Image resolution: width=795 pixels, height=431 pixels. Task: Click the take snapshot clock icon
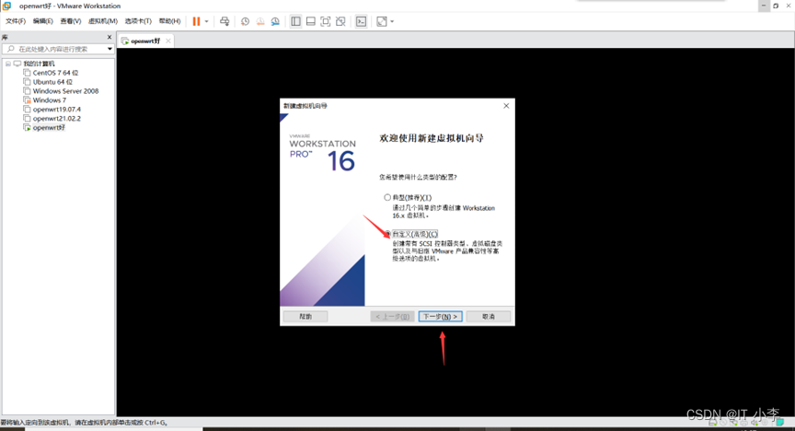coord(245,20)
